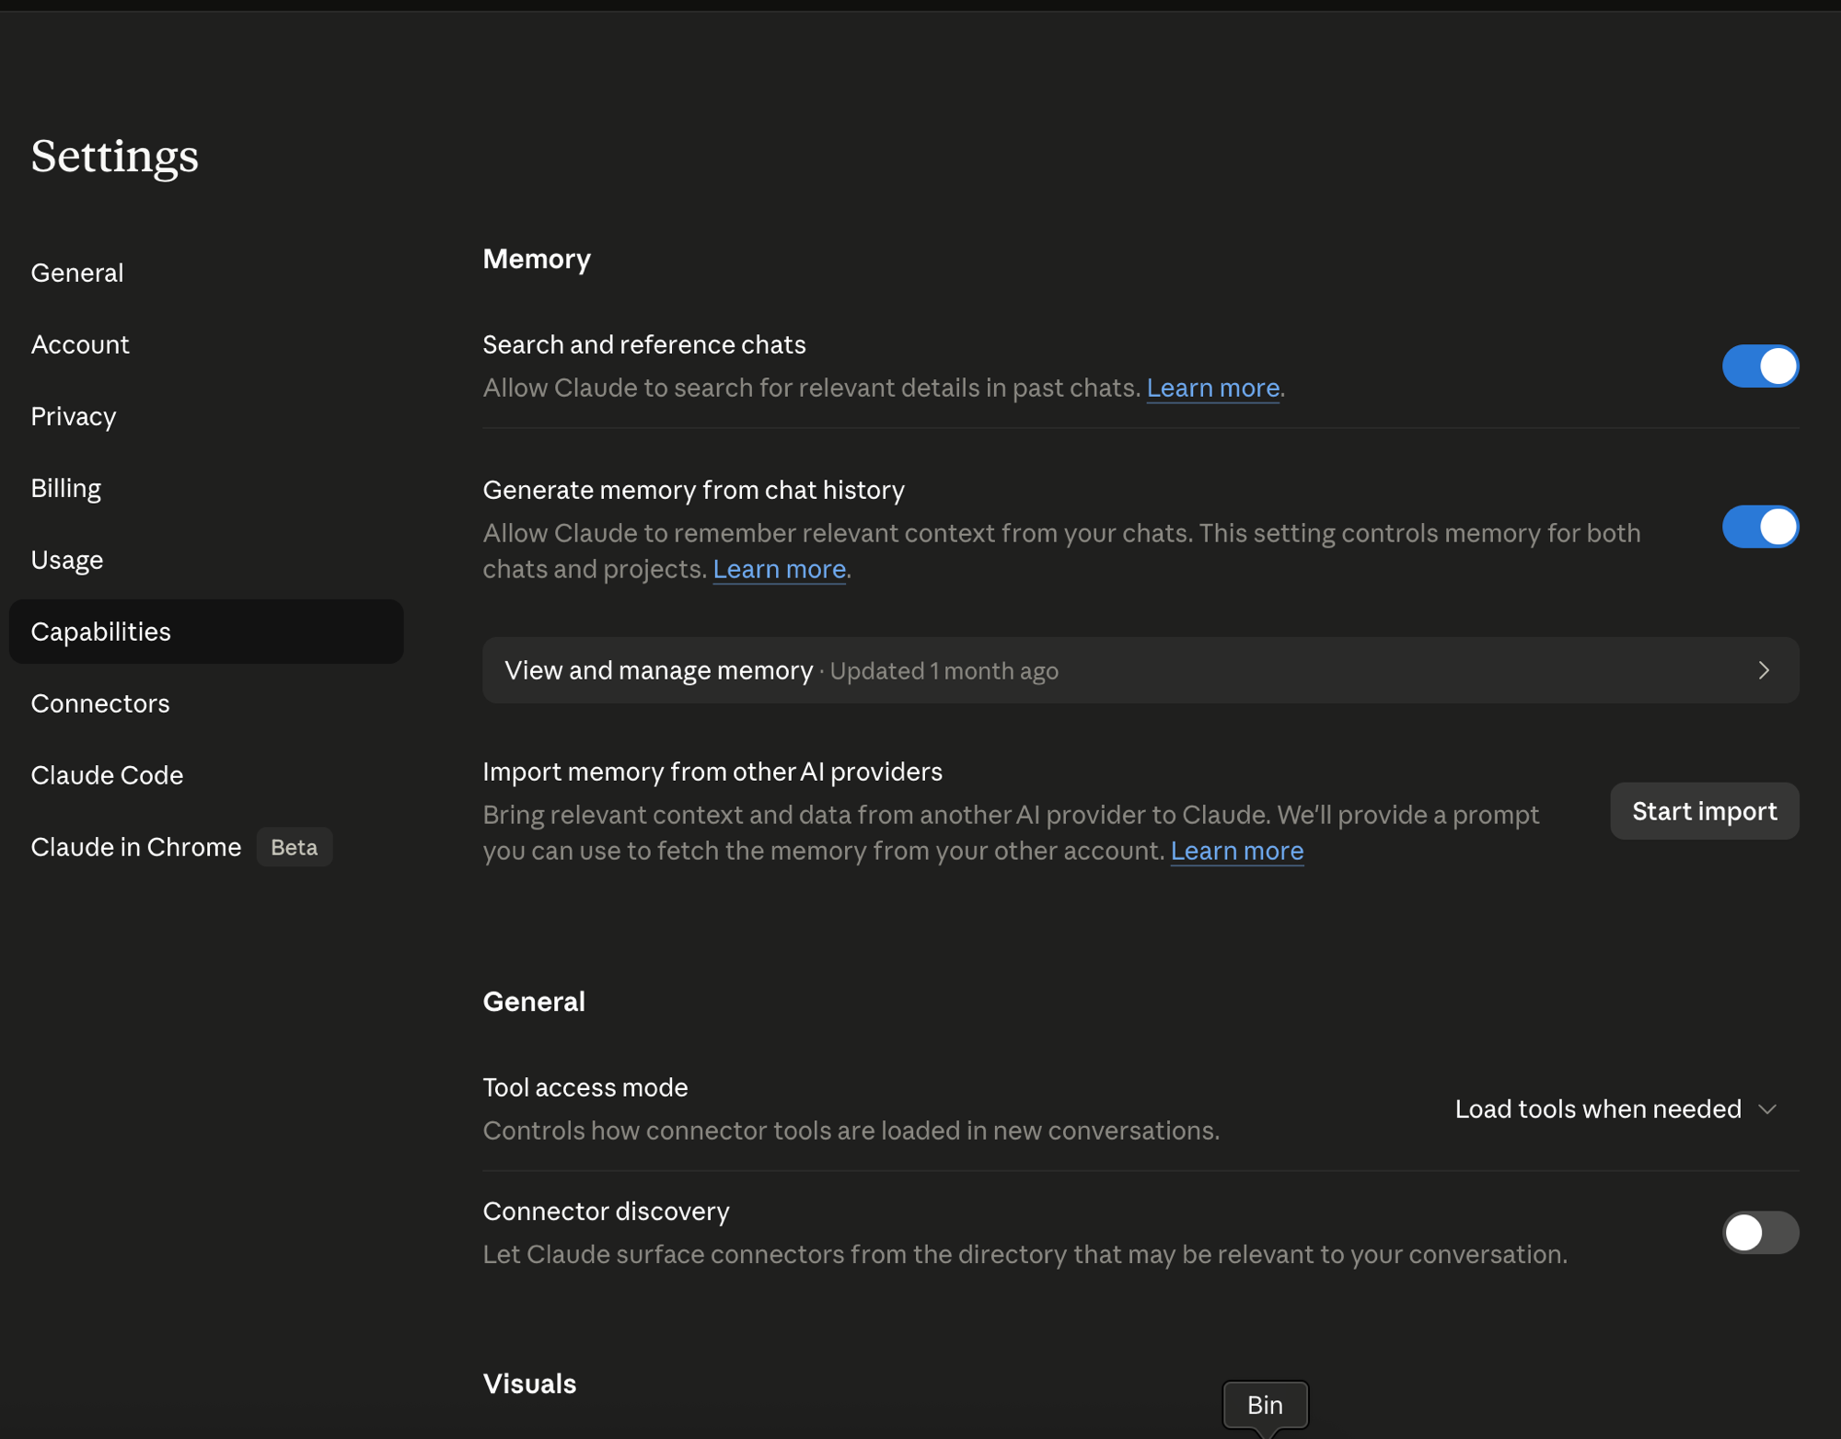This screenshot has height=1439, width=1841.
Task: Click Import memory from other AI providers label
Action: [712, 772]
